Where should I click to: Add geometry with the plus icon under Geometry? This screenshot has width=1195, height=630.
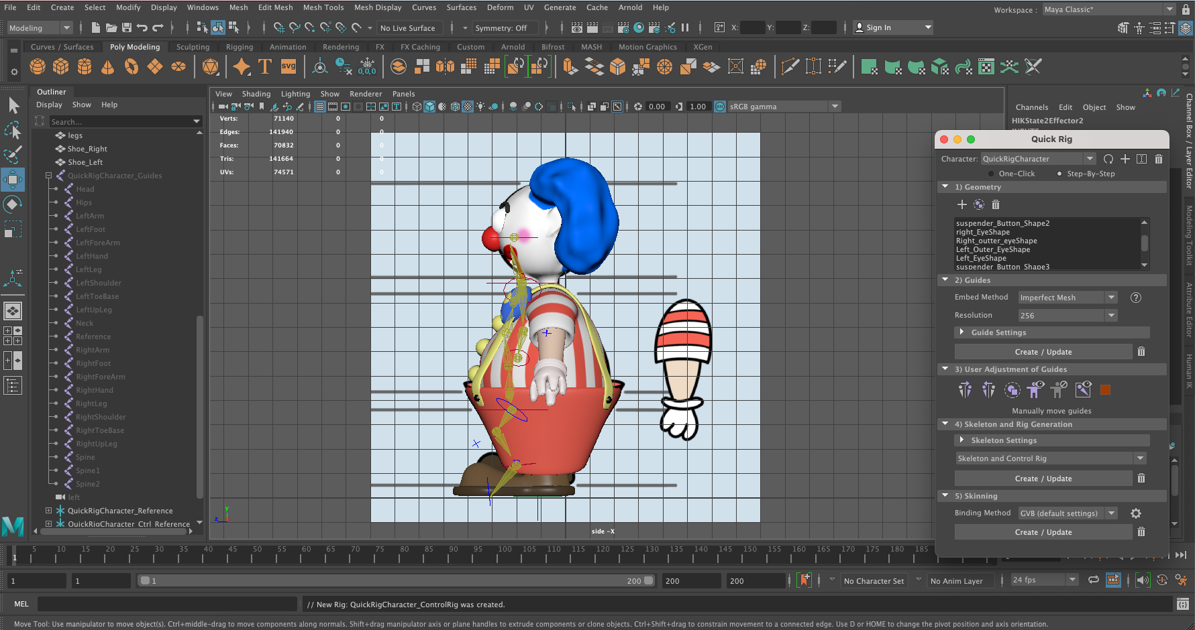point(962,204)
